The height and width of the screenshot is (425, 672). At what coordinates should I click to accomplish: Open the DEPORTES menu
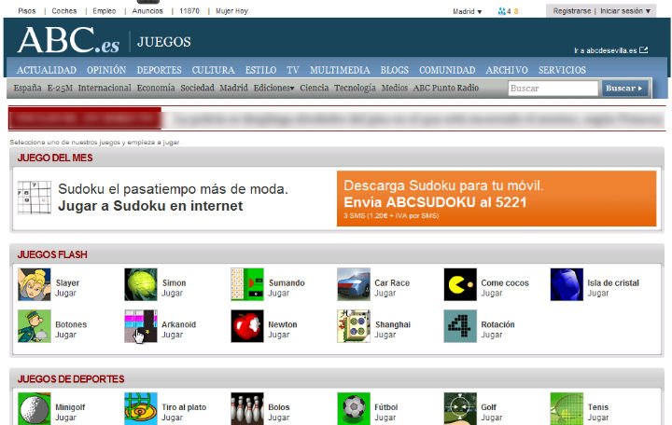159,70
